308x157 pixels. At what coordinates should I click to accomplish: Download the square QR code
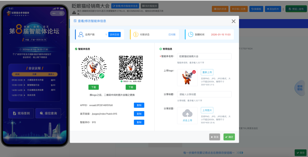click(131, 87)
